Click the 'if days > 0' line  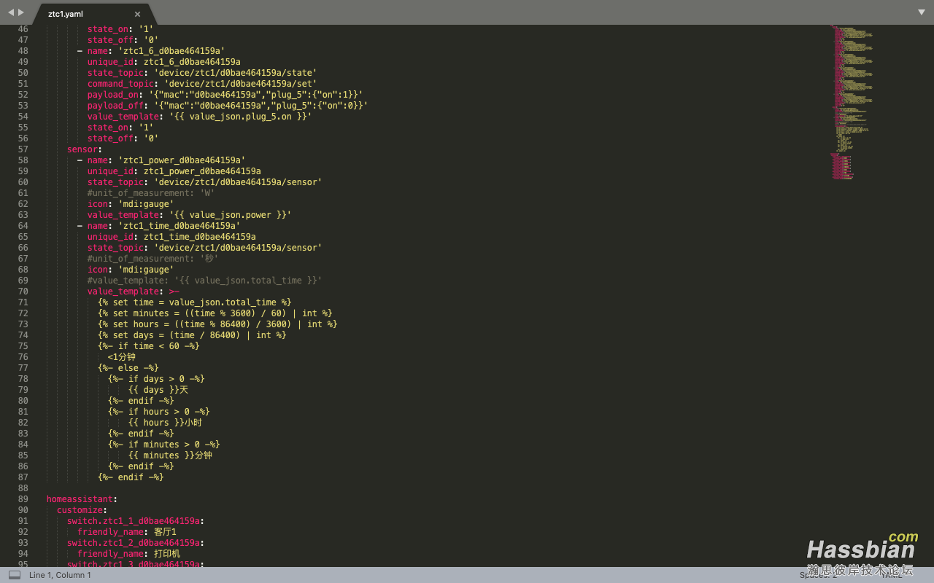tap(156, 379)
